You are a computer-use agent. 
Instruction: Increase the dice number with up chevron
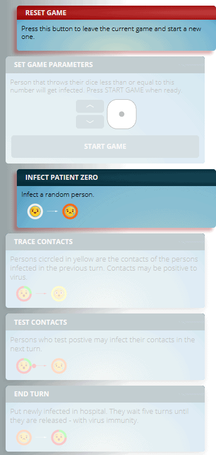point(90,106)
